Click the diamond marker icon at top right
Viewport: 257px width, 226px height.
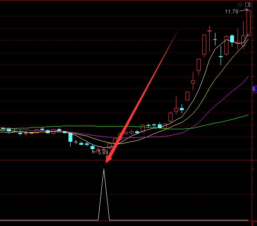[240, 4]
